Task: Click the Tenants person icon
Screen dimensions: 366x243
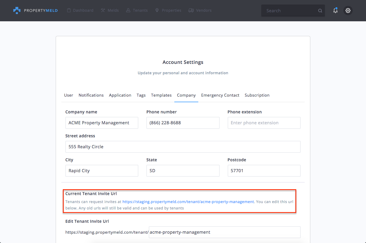Action: click(x=128, y=10)
